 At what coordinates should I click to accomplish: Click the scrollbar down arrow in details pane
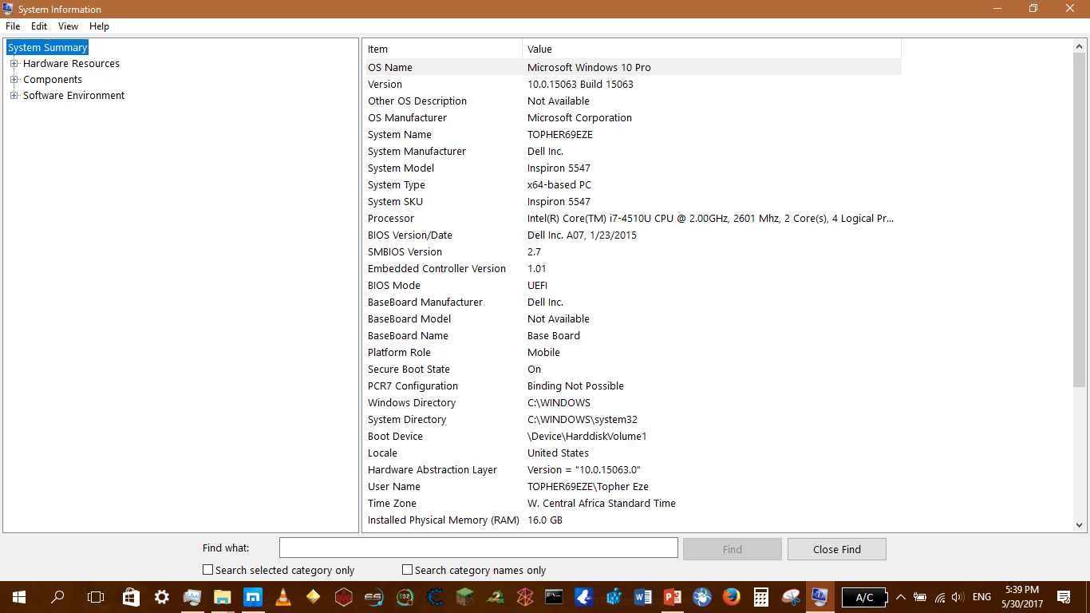[x=1079, y=525]
